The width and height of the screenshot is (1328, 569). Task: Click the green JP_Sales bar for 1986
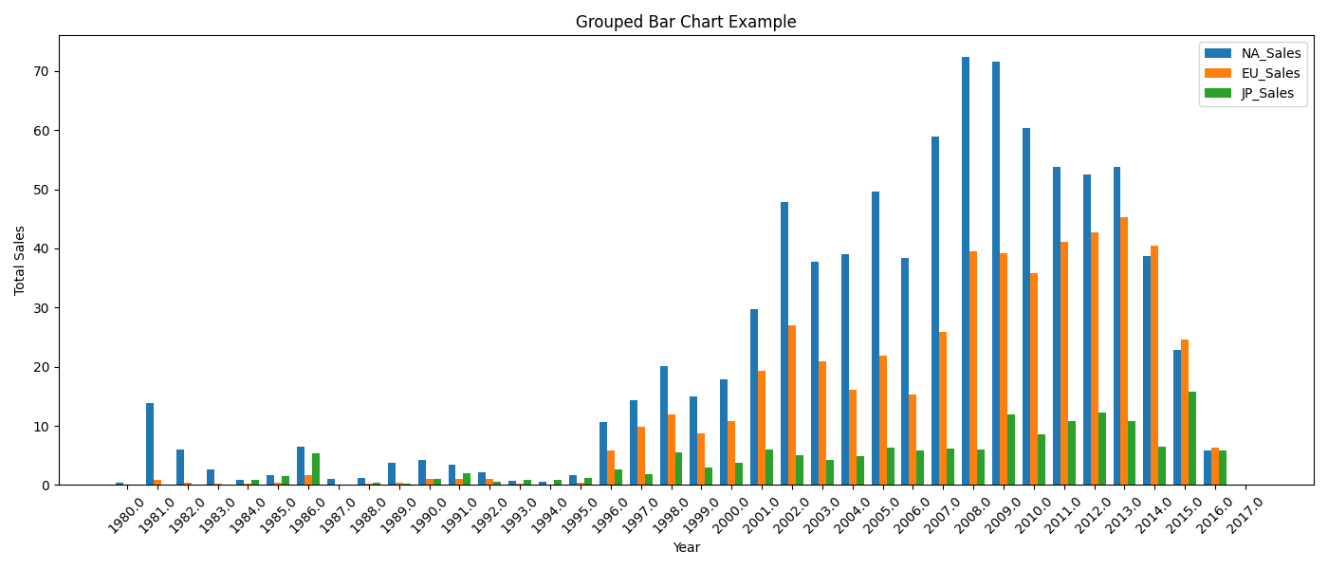click(x=316, y=469)
